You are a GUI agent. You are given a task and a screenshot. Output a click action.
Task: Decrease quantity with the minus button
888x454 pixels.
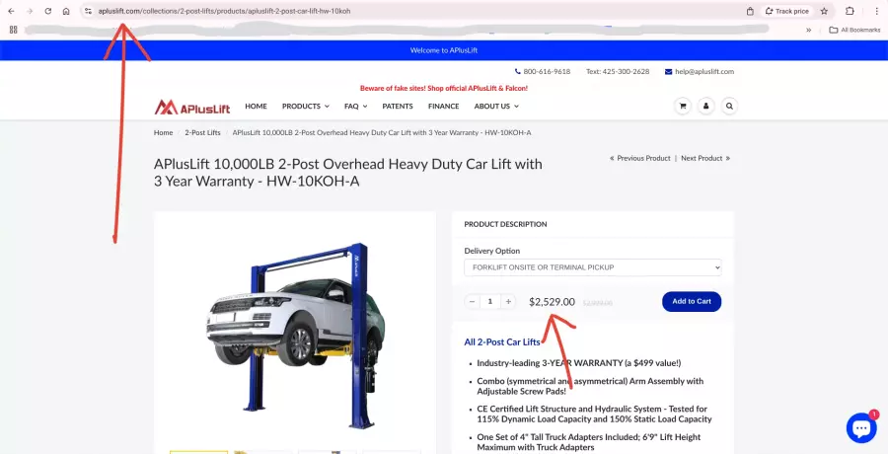(x=472, y=301)
